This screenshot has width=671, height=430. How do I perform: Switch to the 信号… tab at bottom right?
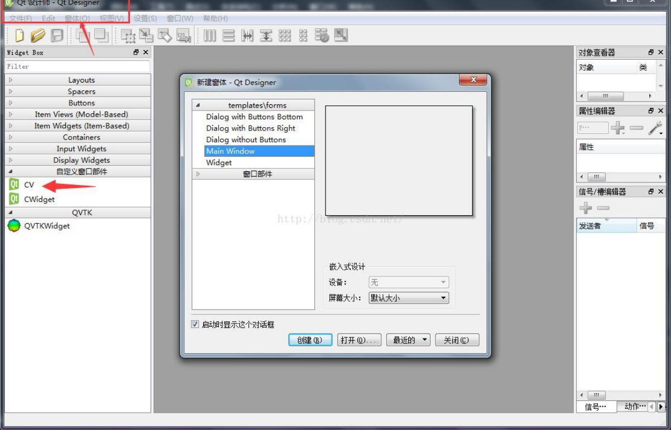pyautogui.click(x=596, y=407)
